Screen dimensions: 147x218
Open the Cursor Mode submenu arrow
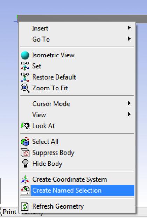[129, 103]
